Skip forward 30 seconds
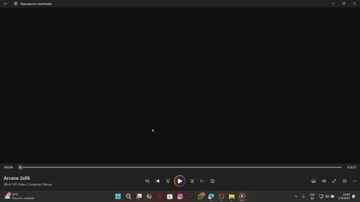The width and height of the screenshot is (360, 202). click(x=192, y=181)
